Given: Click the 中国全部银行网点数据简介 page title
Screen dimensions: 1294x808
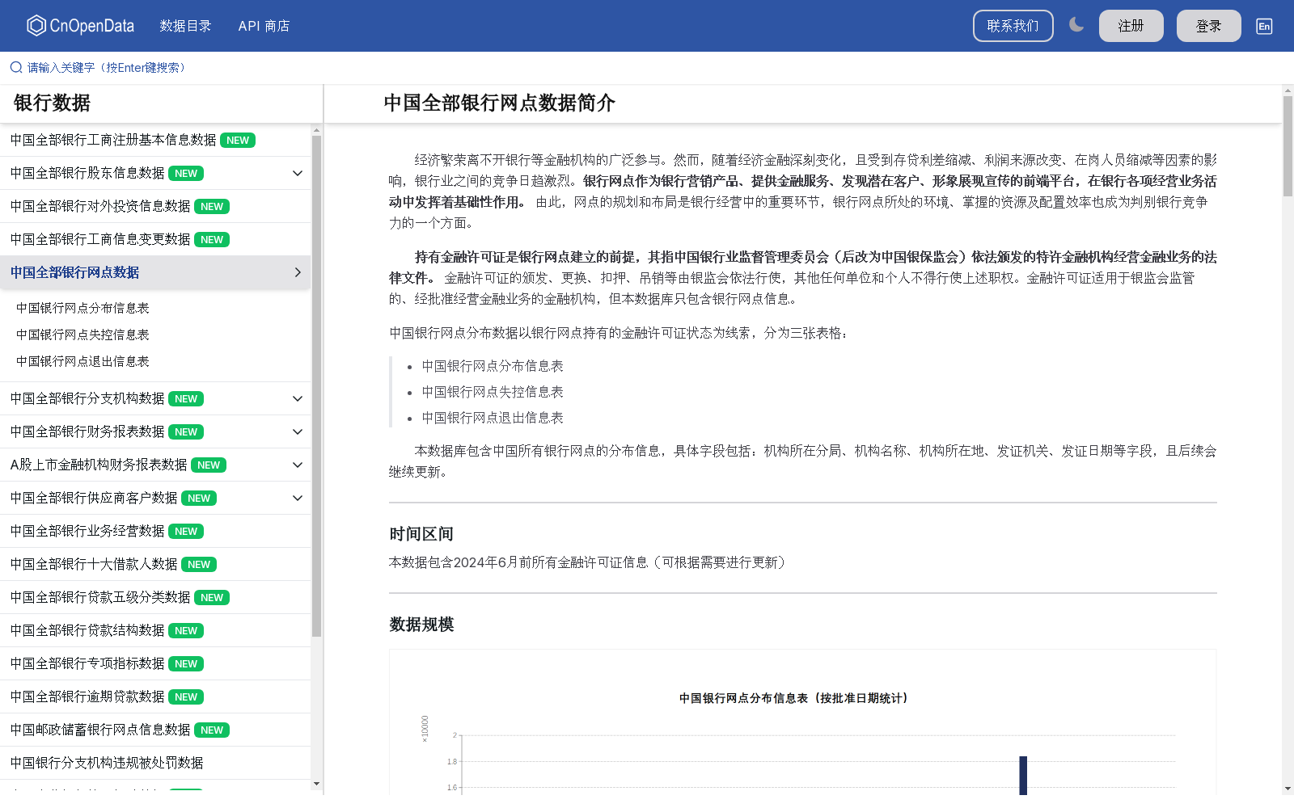Looking at the screenshot, I should pyautogui.click(x=499, y=103).
